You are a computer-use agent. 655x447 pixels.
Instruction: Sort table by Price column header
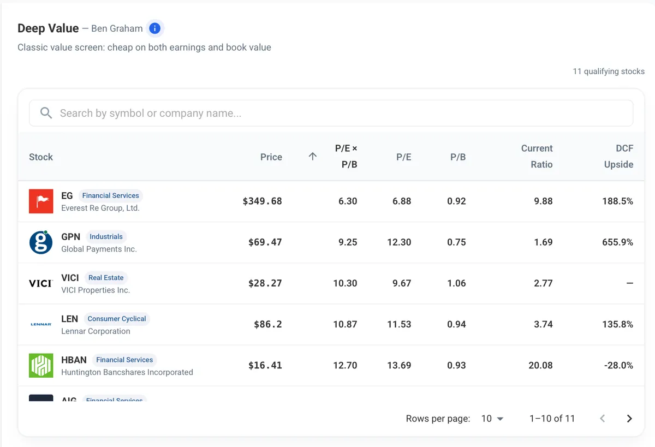tap(271, 157)
